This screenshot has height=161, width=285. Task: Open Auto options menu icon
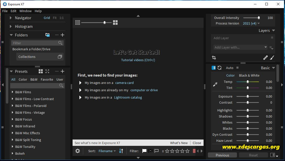[237, 67]
